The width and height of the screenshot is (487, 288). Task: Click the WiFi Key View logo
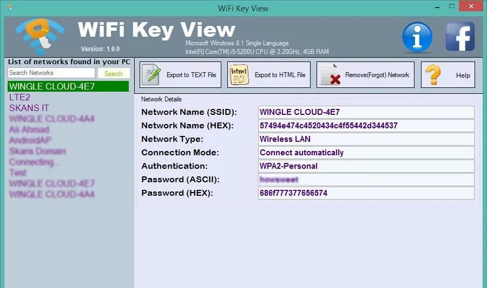point(40,36)
